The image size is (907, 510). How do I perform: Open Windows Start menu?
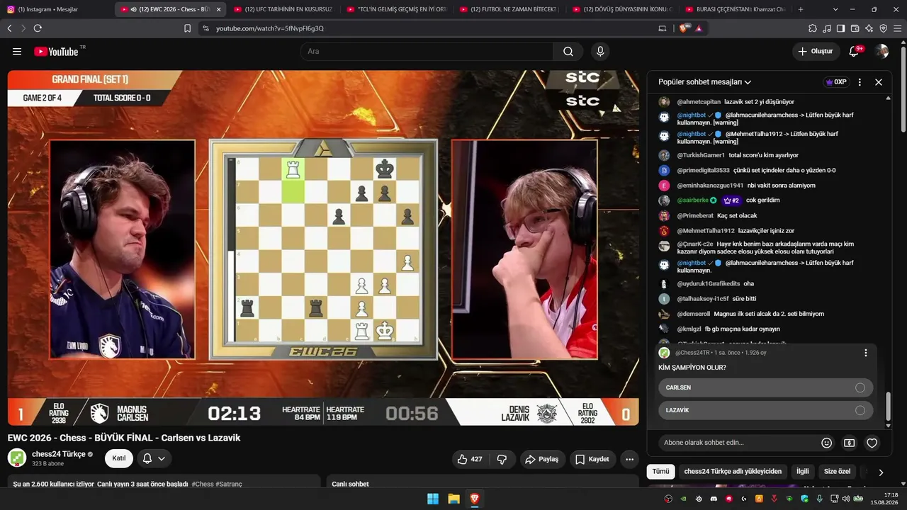(x=433, y=499)
